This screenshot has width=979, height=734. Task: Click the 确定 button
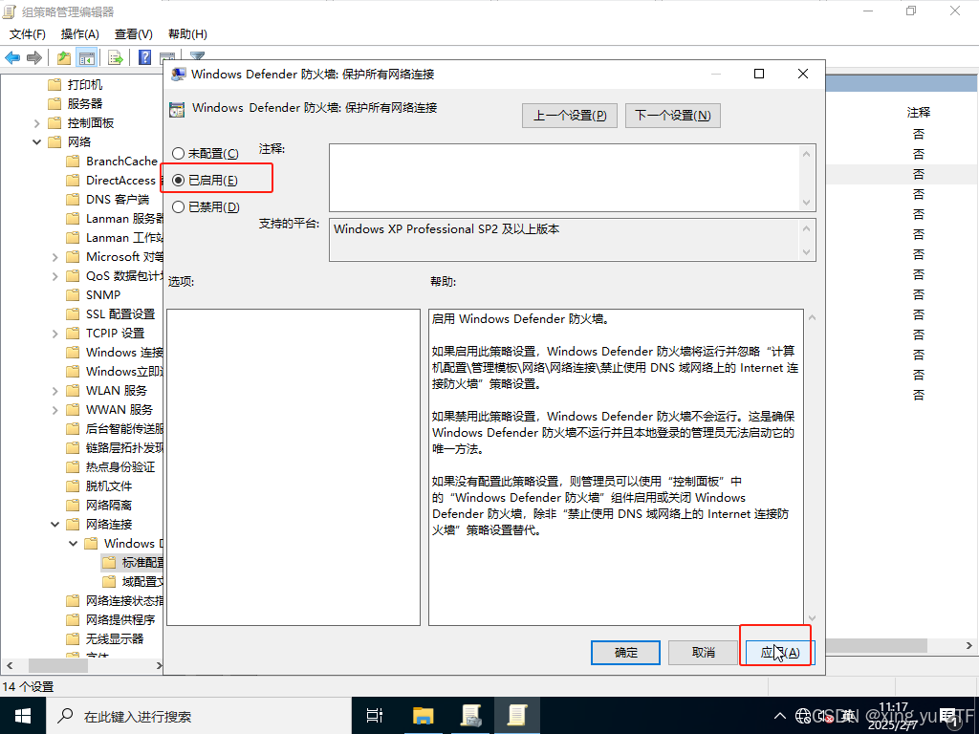[x=626, y=652]
